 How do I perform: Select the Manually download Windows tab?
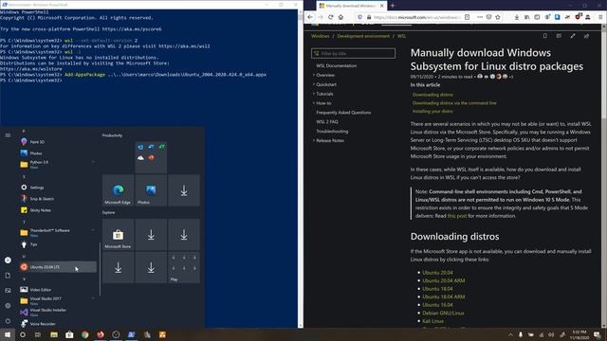(x=352, y=6)
